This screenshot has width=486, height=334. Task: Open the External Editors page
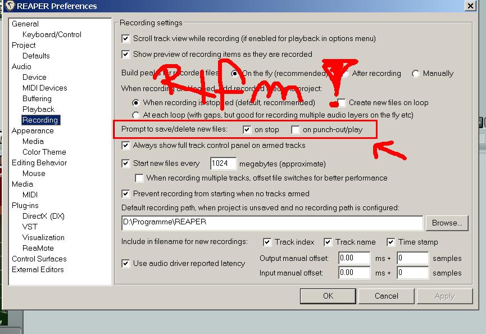[38, 270]
